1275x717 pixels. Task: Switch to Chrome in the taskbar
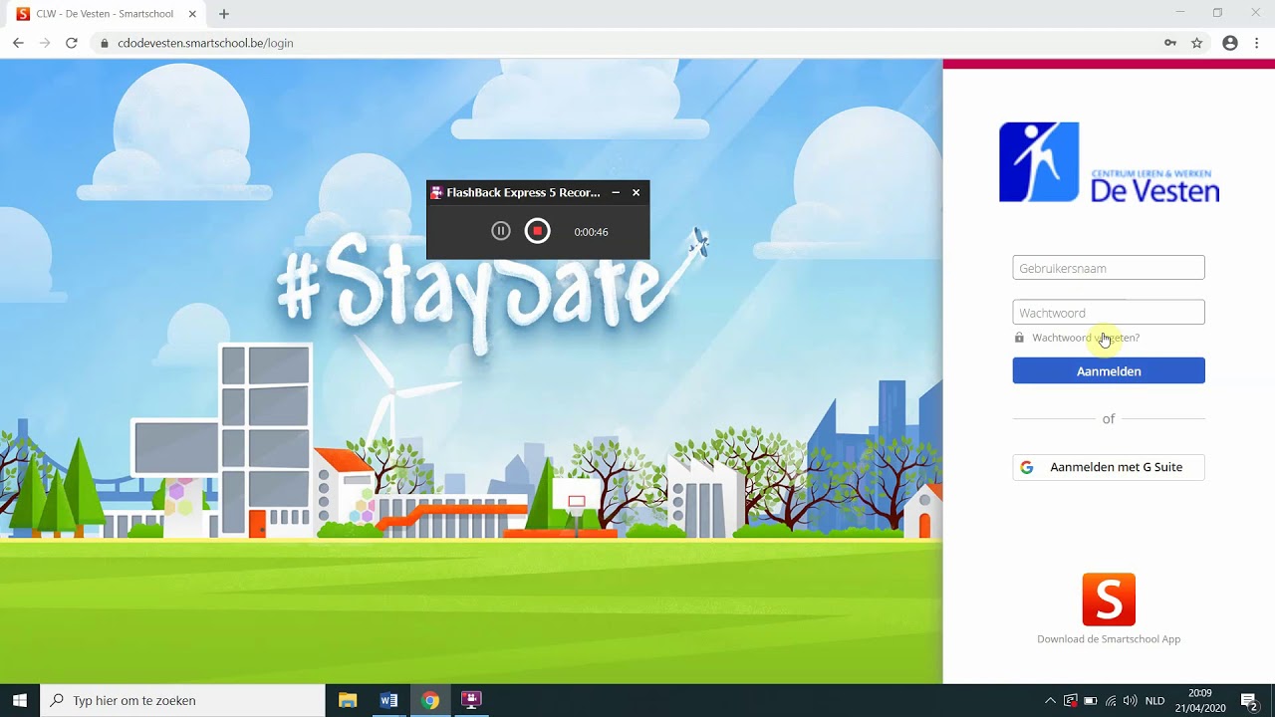(430, 700)
